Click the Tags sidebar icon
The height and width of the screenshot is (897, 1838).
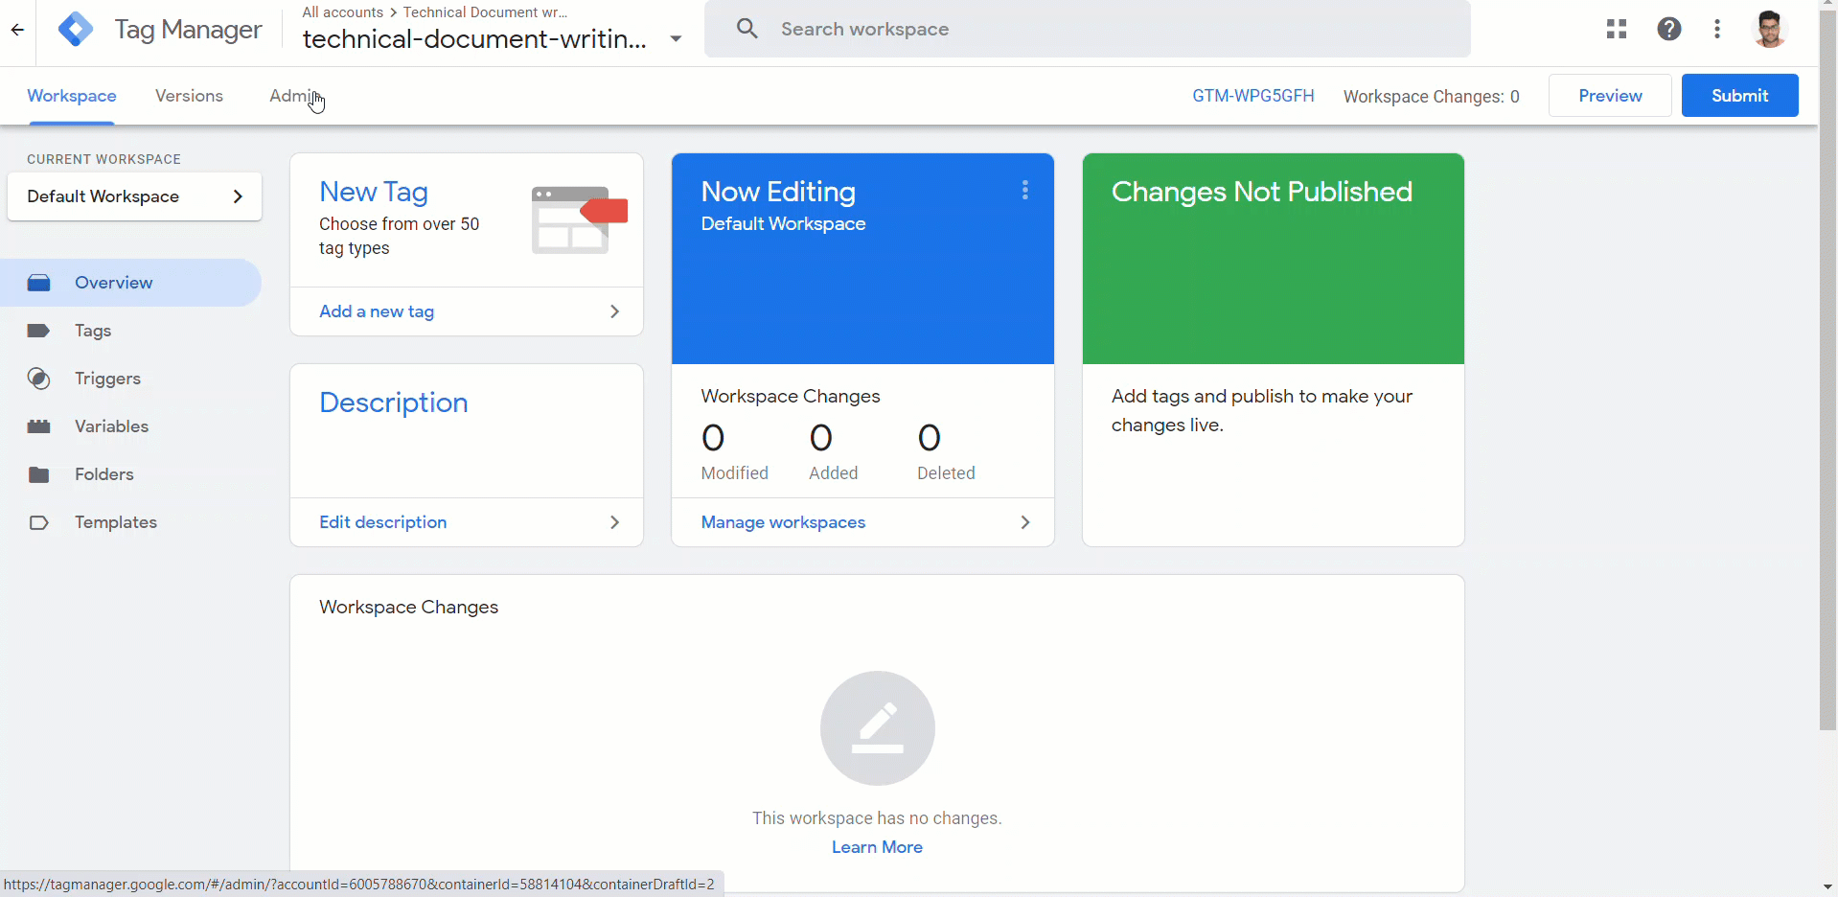[38, 331]
